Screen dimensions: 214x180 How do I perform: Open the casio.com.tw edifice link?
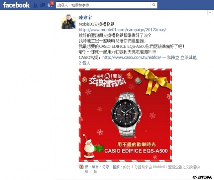(x=132, y=58)
